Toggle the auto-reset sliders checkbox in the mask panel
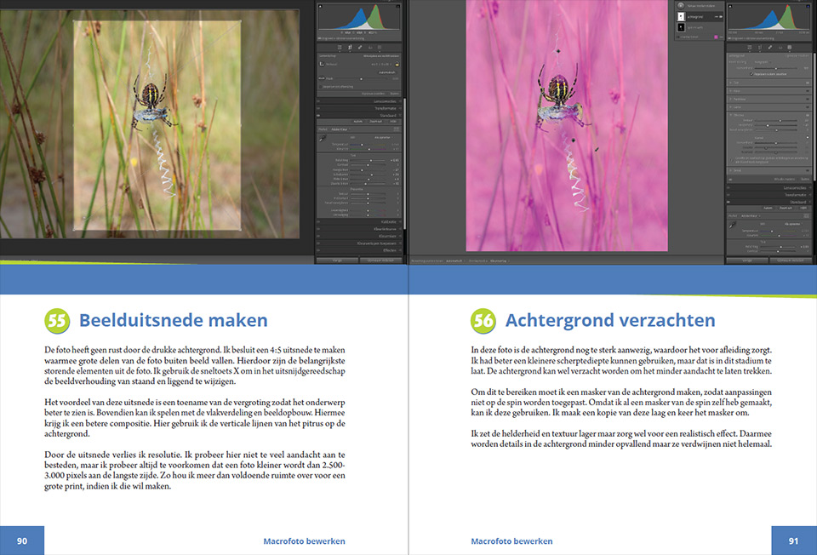The image size is (817, 555). [x=751, y=74]
